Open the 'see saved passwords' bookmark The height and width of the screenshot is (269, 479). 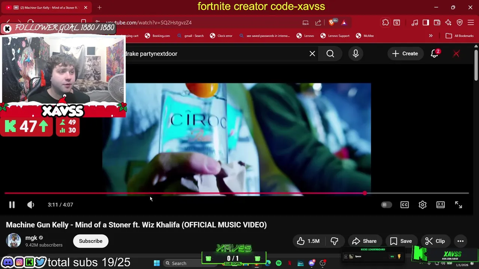[264, 36]
